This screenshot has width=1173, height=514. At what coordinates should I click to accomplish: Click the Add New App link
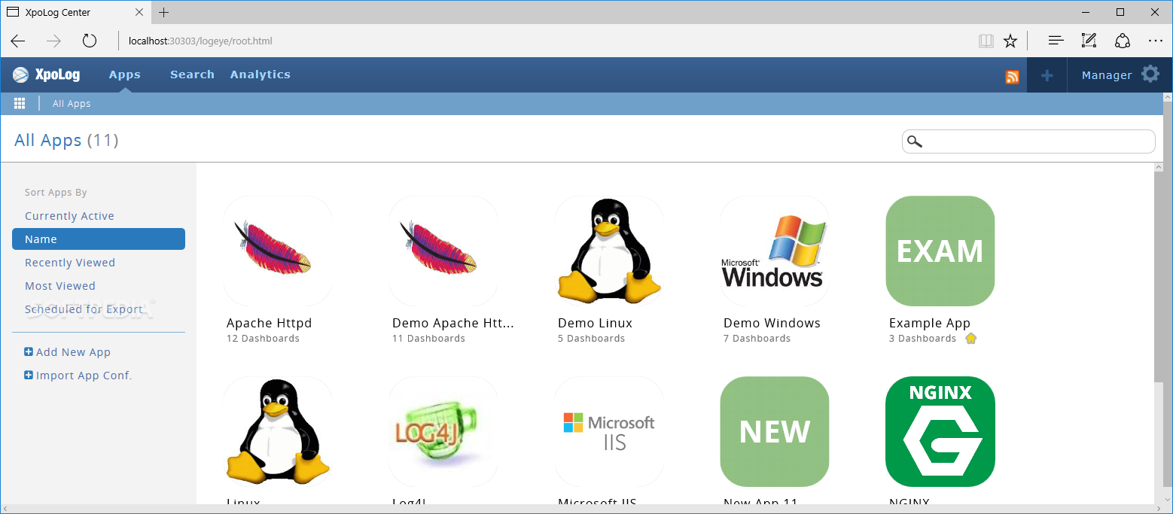73,352
